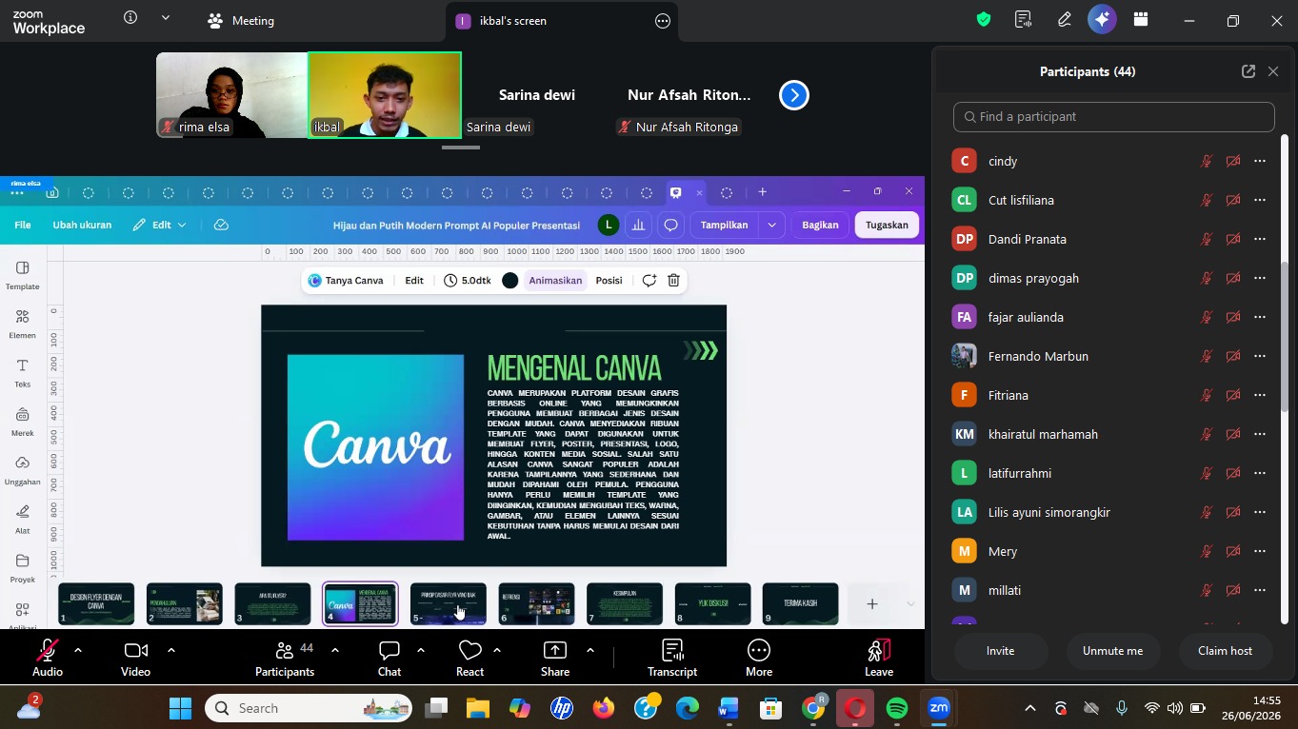The image size is (1298, 729).
Task: Open the Participants list from toolbar
Action: pos(285,659)
